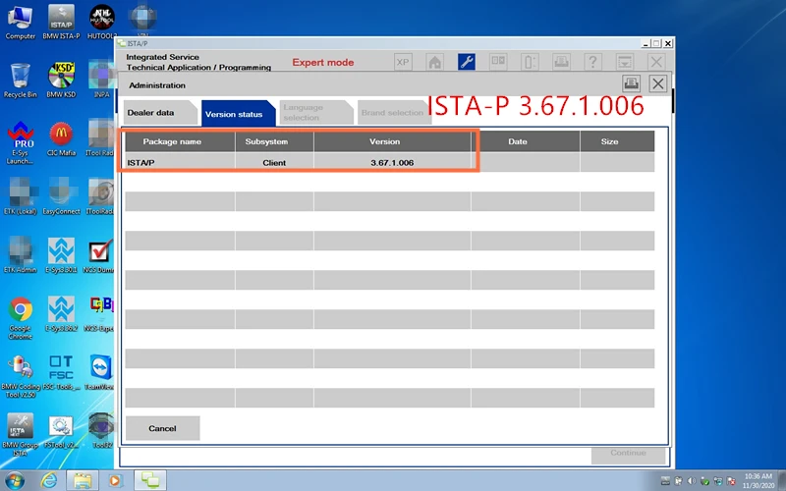Image resolution: width=786 pixels, height=491 pixels.
Task: Click the Continue button at bottom right
Action: pos(628,454)
